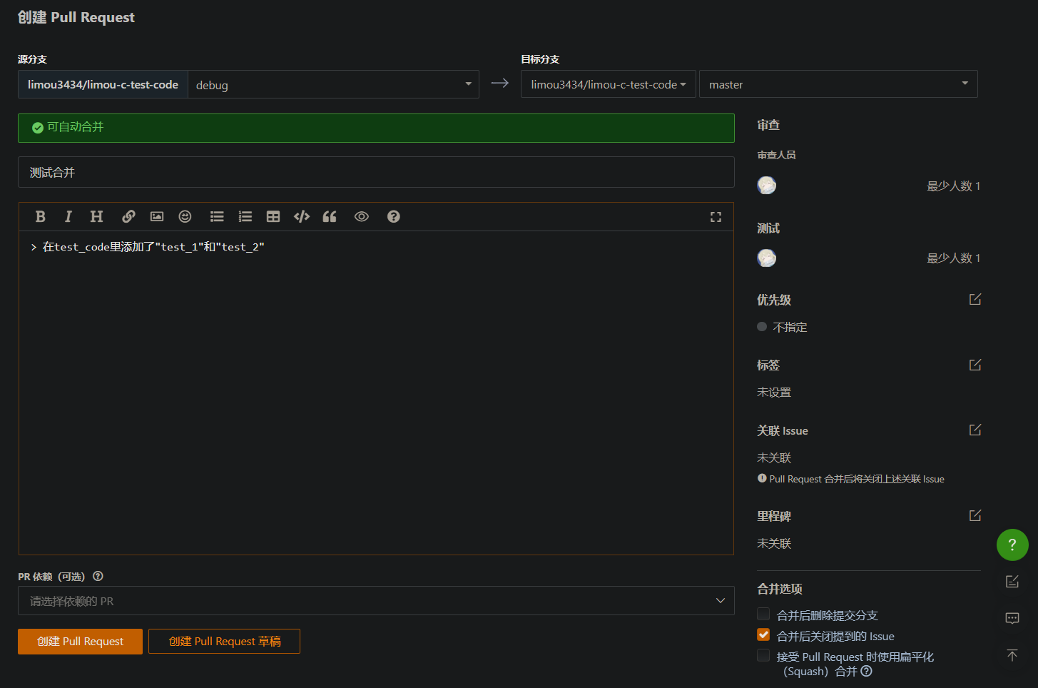Click the 创建 Pull Request button

coord(80,642)
